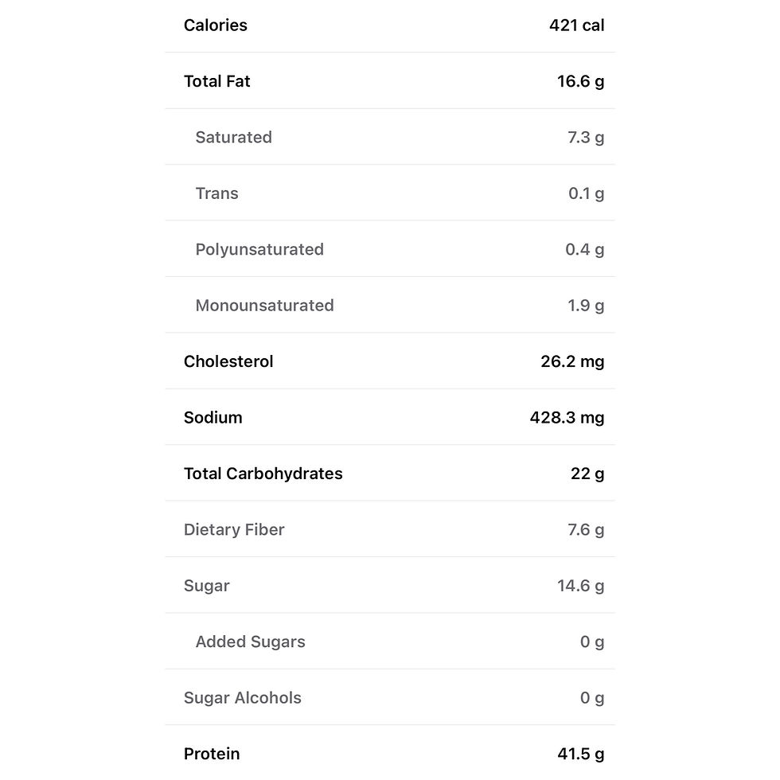Screen dimensions: 780x780
Task: Select the Trans fat label
Action: pos(216,193)
